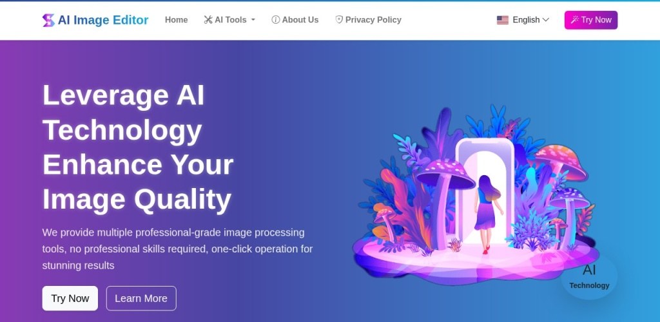Open the English language selector

pyautogui.click(x=523, y=20)
